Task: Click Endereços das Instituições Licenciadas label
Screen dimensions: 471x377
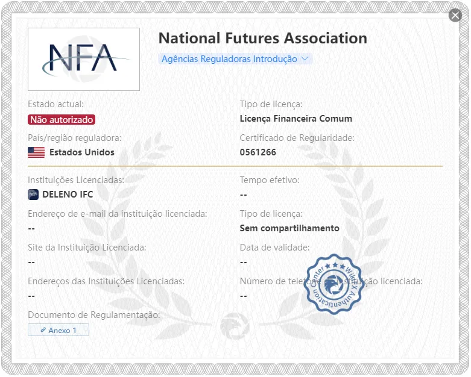Action: click(x=106, y=281)
